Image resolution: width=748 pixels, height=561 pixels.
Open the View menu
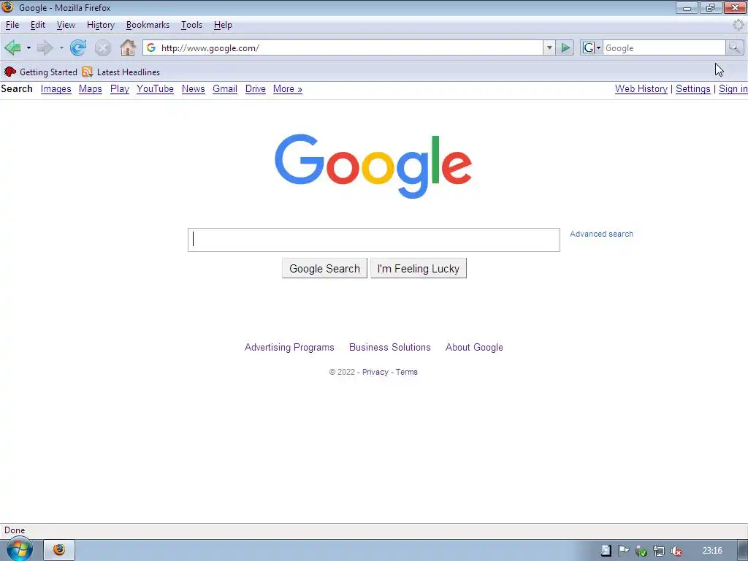point(66,25)
